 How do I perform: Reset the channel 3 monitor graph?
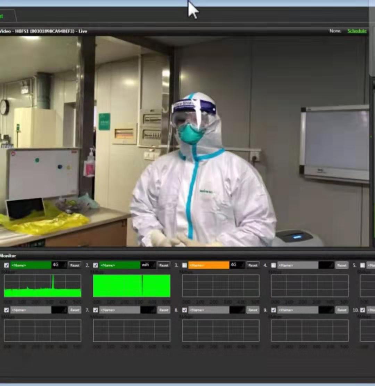tap(253, 265)
